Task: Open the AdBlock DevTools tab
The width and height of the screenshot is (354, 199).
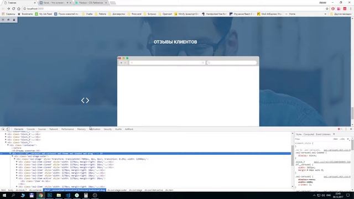Action: click(129, 129)
